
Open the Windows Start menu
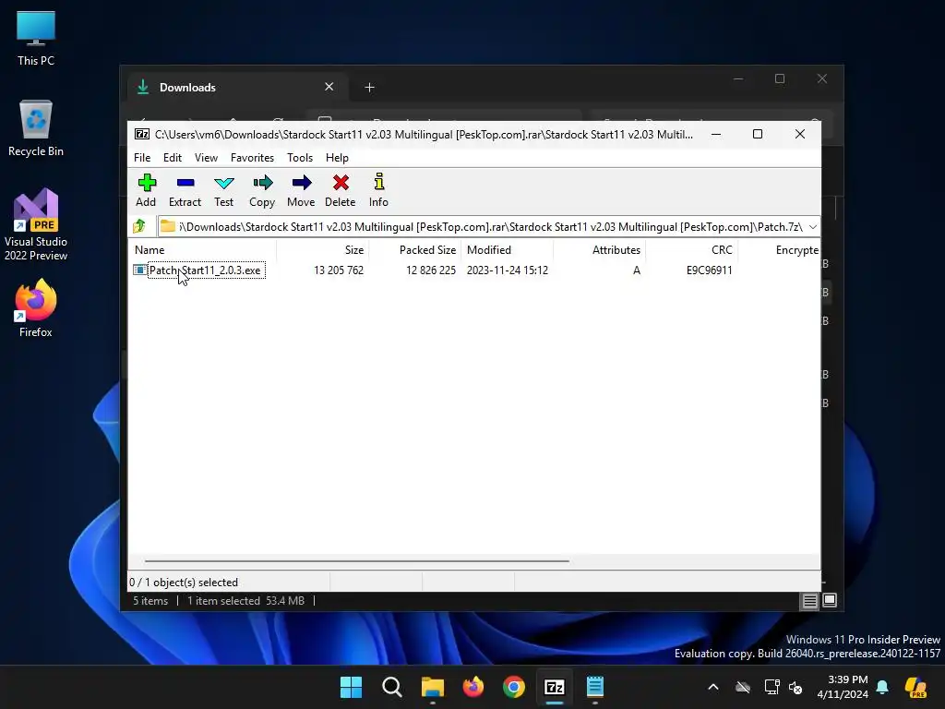click(351, 687)
